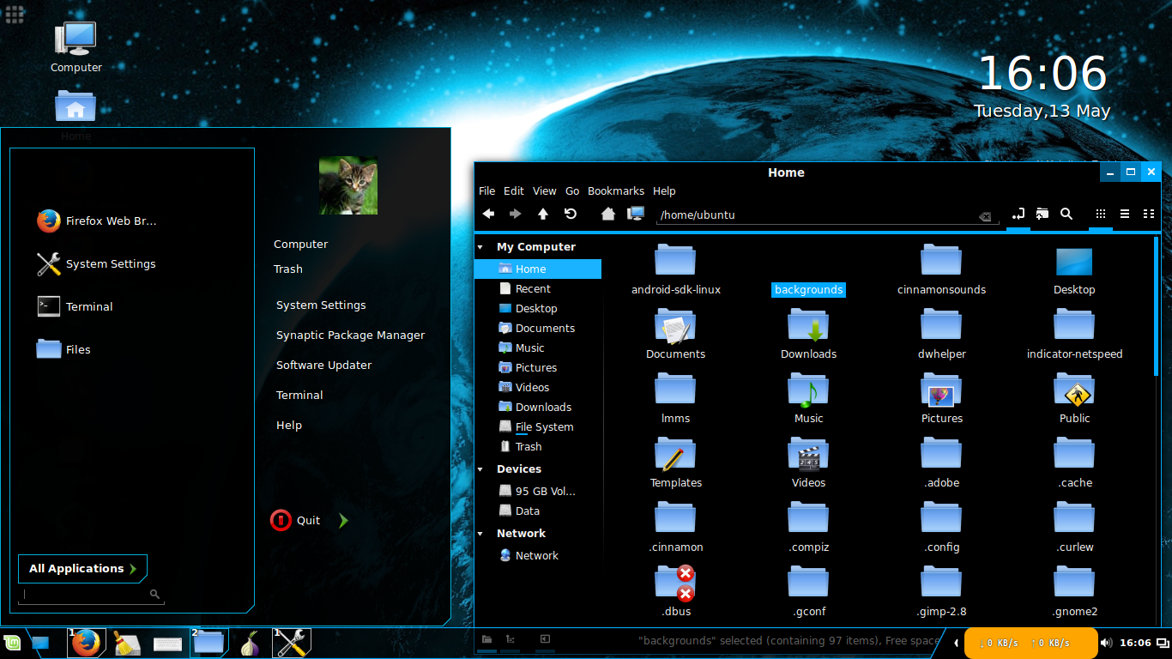The height and width of the screenshot is (659, 1172).
Task: Click the file pane vertical scrollbar
Action: point(1157,305)
